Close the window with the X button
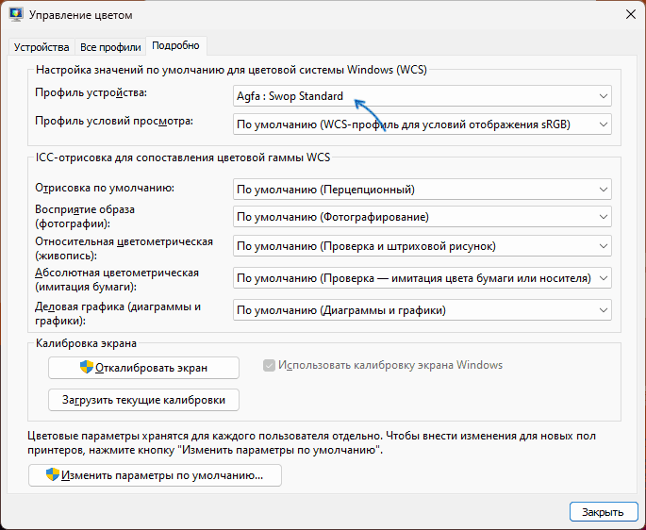This screenshot has width=646, height=530. [x=630, y=15]
